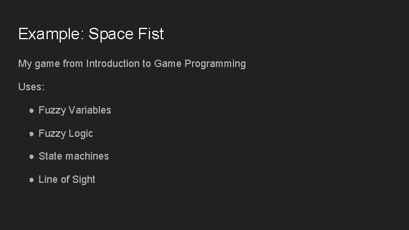Viewport: 409px width, 230px height.
Task: Click the word "Programming" in the subtitle
Action: click(215, 64)
